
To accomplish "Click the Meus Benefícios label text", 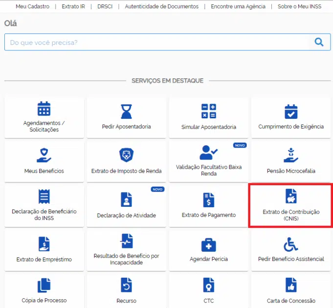I will pyautogui.click(x=44, y=171).
